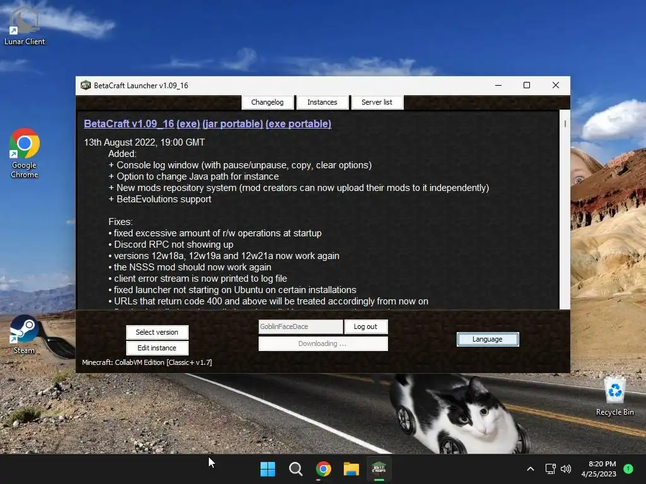Click the 'Fixes:' heading in the changelog

pyautogui.click(x=120, y=222)
